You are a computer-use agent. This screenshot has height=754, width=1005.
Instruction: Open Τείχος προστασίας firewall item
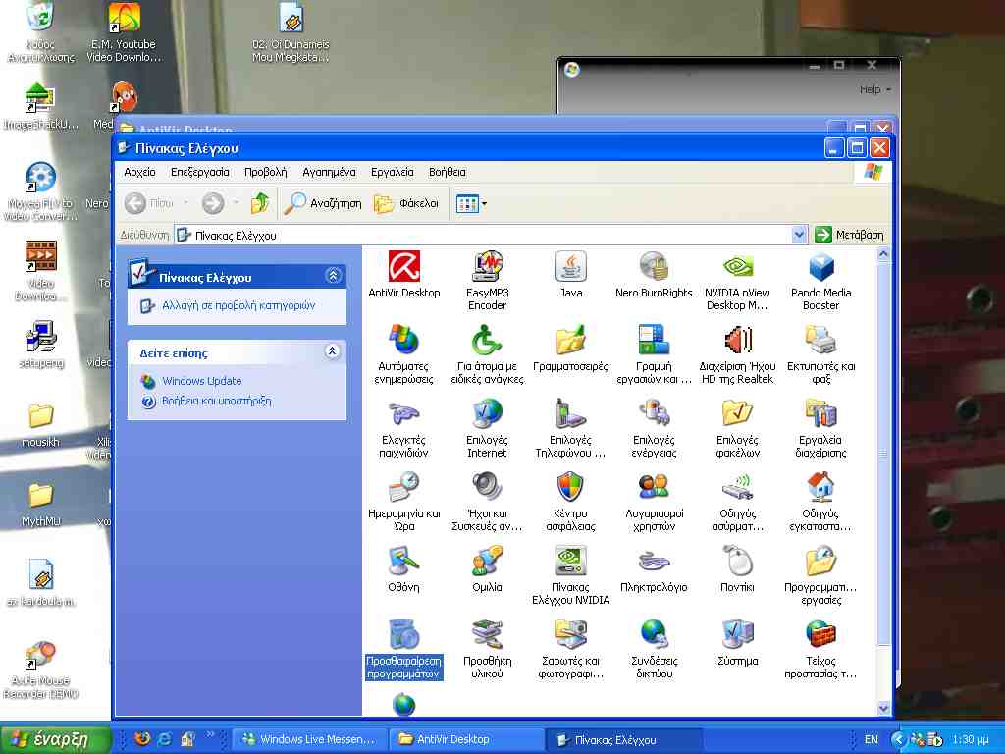pos(820,649)
